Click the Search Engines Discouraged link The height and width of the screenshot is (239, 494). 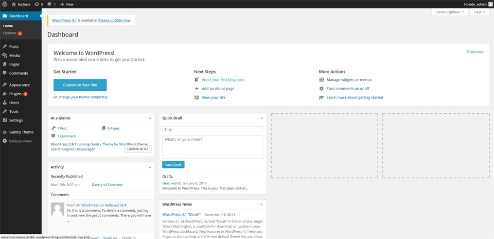click(73, 149)
